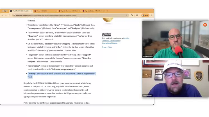The image size is (209, 117).
Task: Focus the ediscoverytoday.com address bar
Action: 71,15
